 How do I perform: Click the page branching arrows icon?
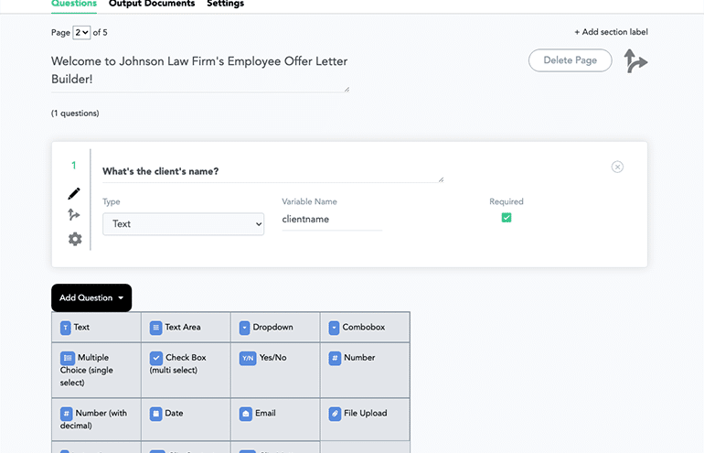coord(635,61)
